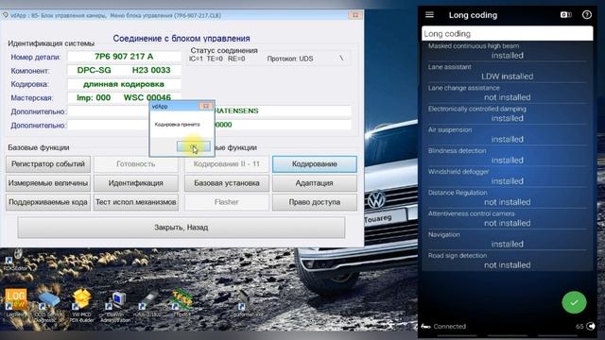This screenshot has height=340, width=605.
Task: Click the Право доступа button
Action: [x=315, y=202]
